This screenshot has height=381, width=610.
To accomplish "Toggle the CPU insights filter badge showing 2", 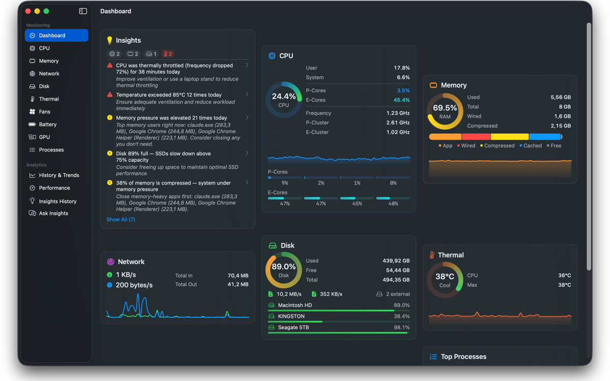I will (x=114, y=54).
